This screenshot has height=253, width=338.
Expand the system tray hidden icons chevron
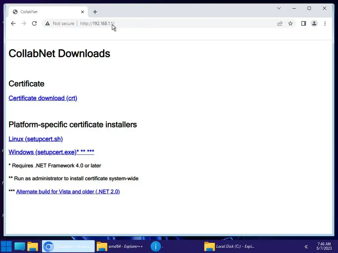(x=306, y=246)
